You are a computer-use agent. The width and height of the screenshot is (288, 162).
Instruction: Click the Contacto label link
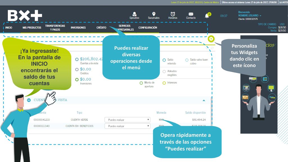pyautogui.click(x=191, y=18)
